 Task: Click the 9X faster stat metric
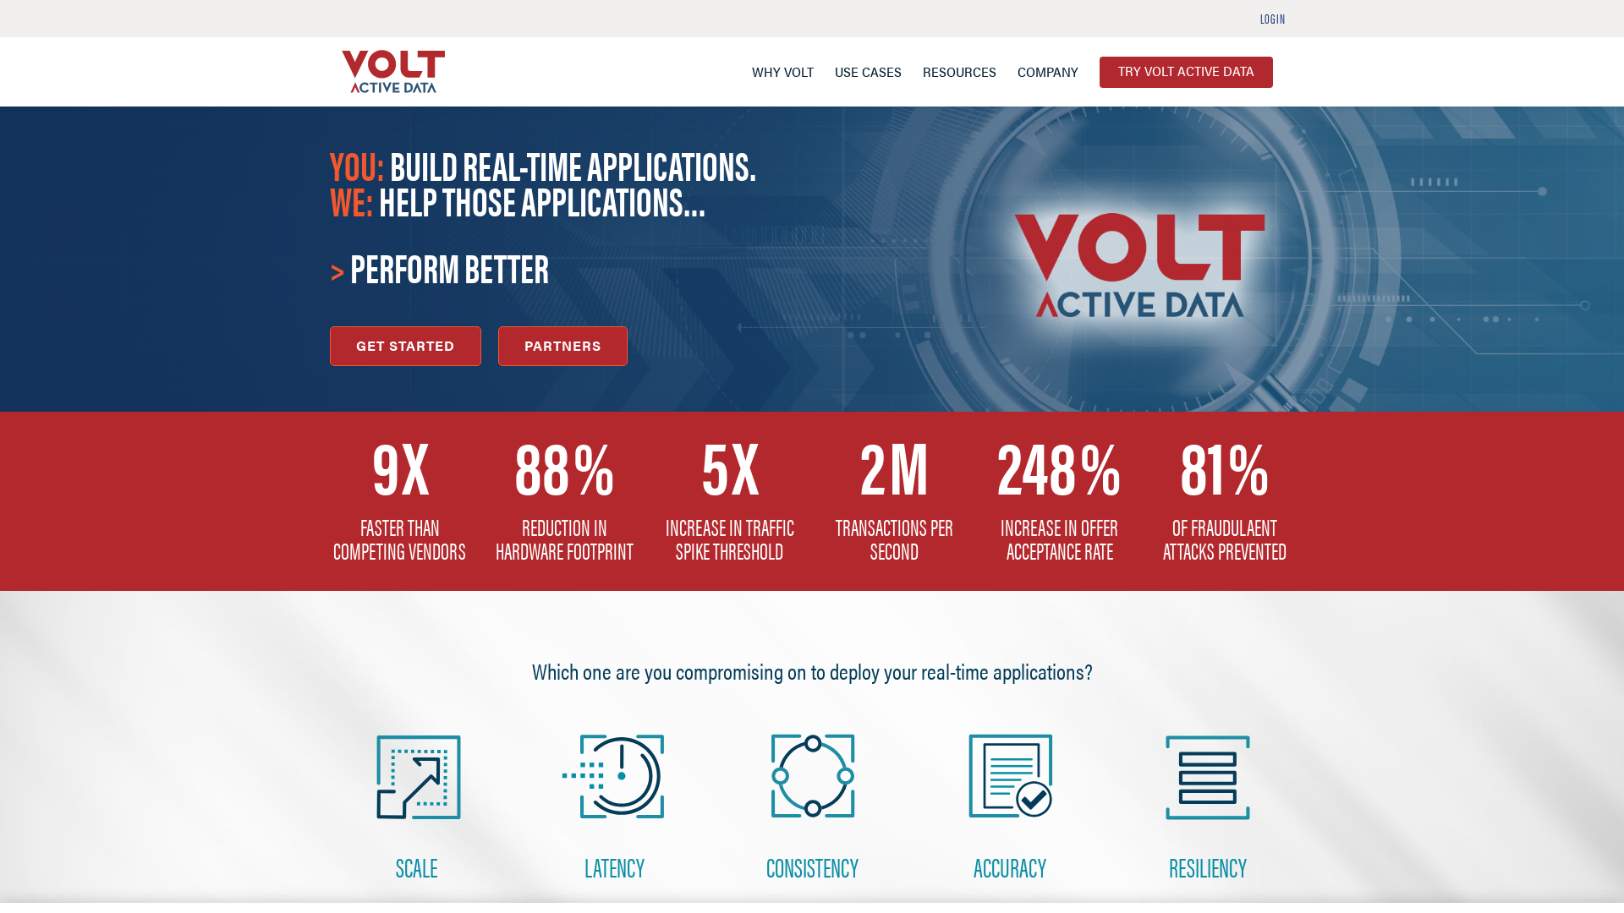click(399, 501)
